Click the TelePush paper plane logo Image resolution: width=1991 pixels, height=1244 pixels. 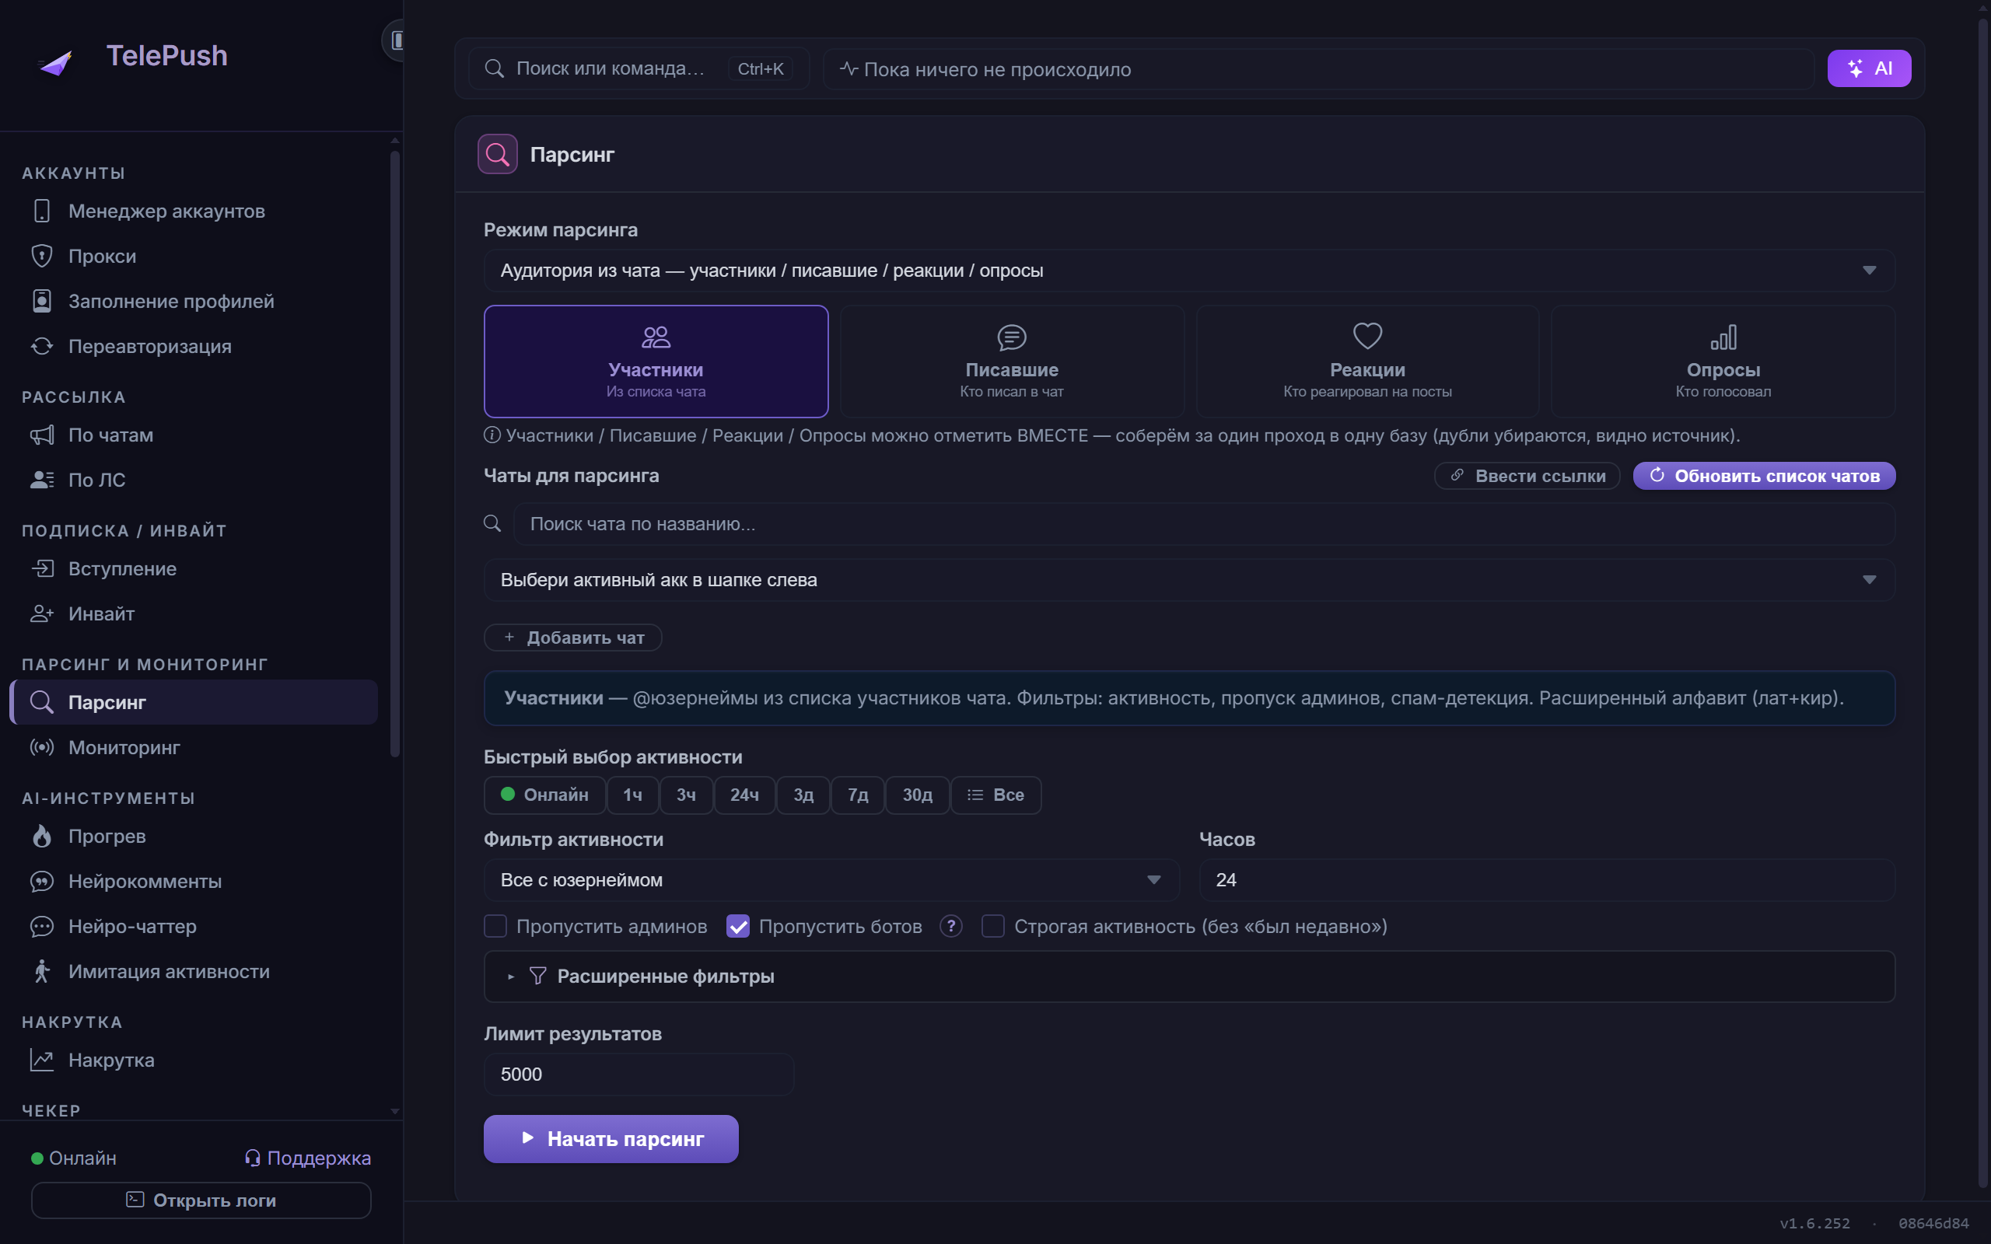click(x=56, y=63)
